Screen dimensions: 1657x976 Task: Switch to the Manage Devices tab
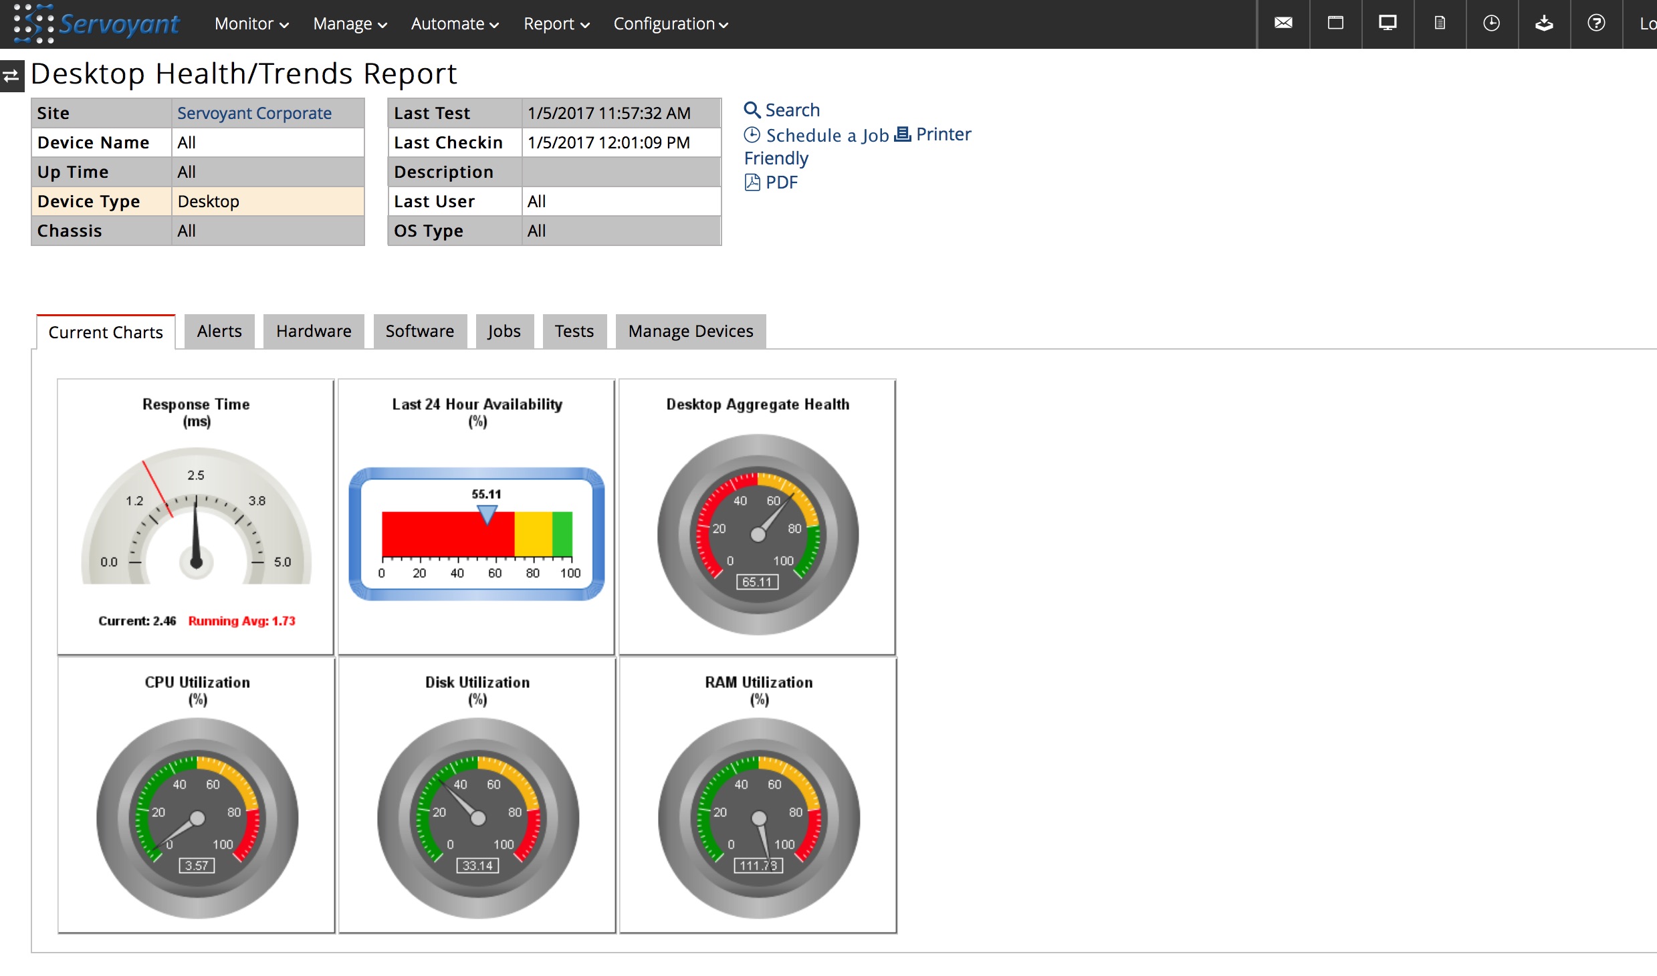tap(691, 331)
